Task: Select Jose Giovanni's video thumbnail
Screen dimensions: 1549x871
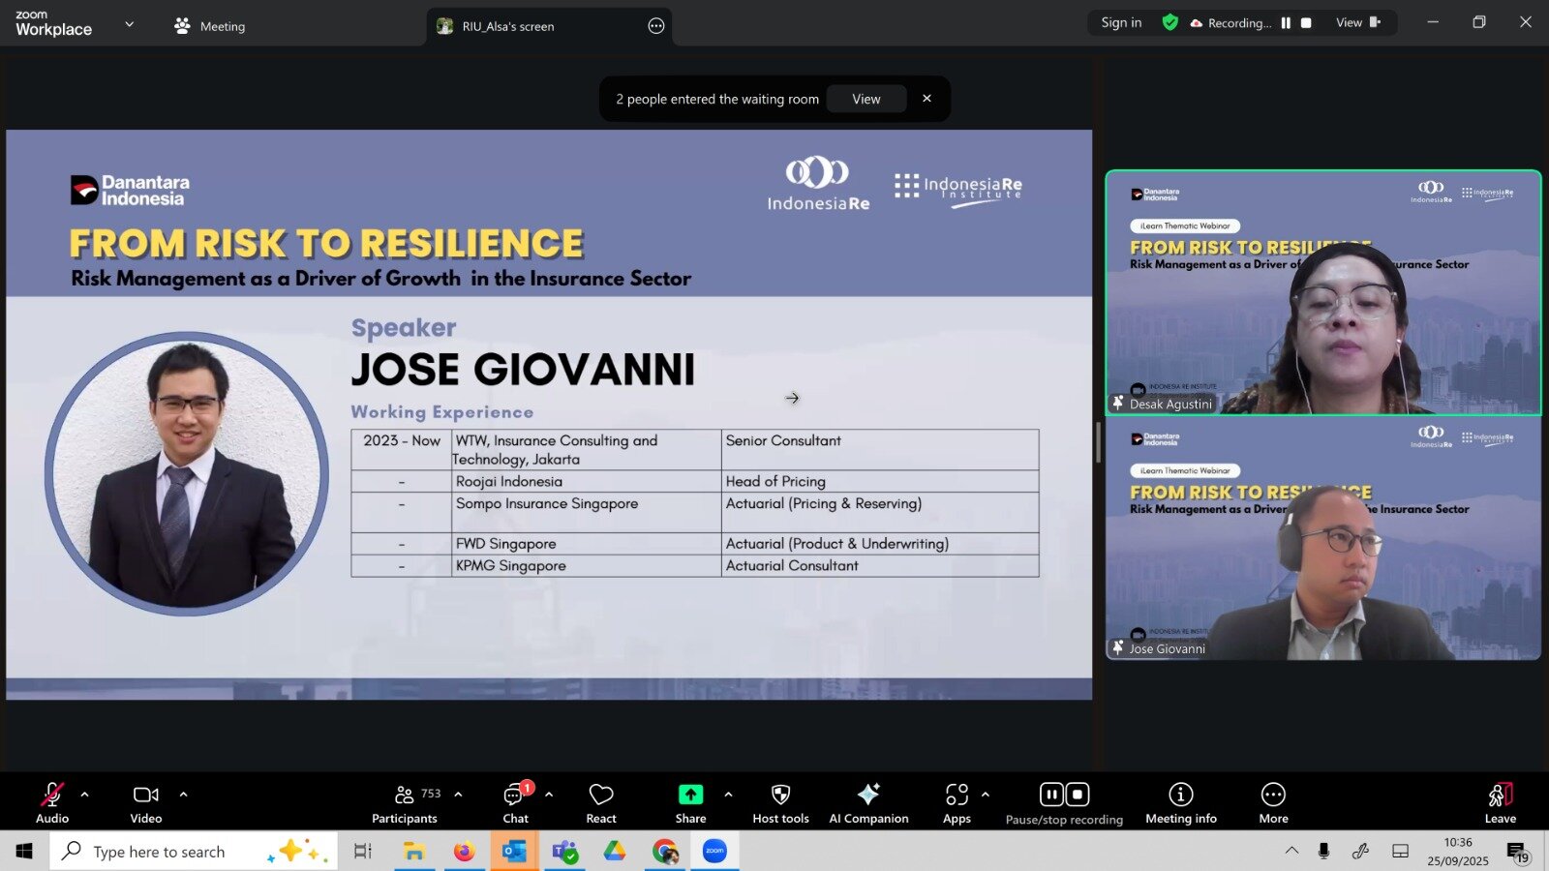Action: (x=1322, y=539)
